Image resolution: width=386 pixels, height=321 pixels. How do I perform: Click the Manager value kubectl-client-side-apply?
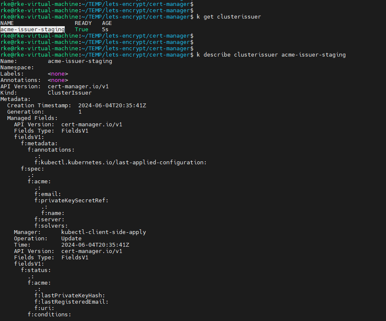(x=104, y=232)
